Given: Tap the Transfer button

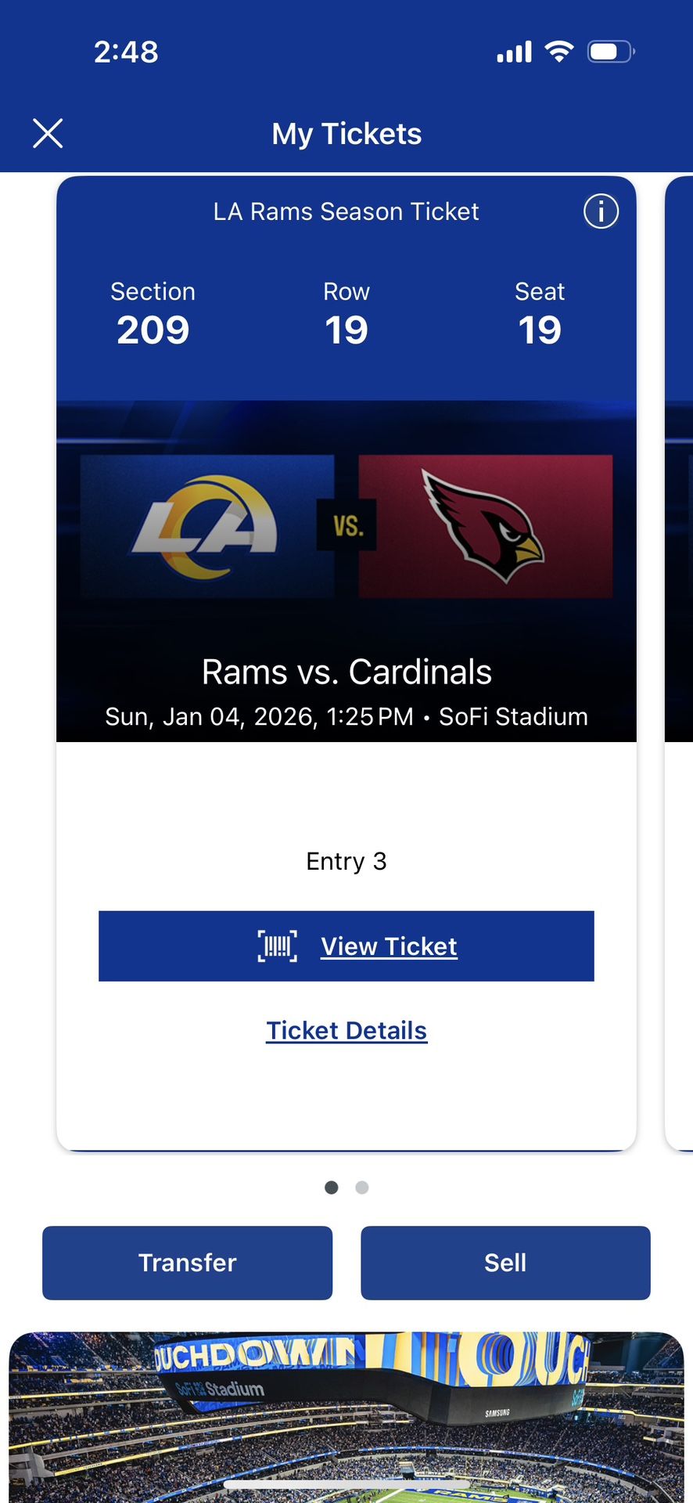Looking at the screenshot, I should point(187,1263).
